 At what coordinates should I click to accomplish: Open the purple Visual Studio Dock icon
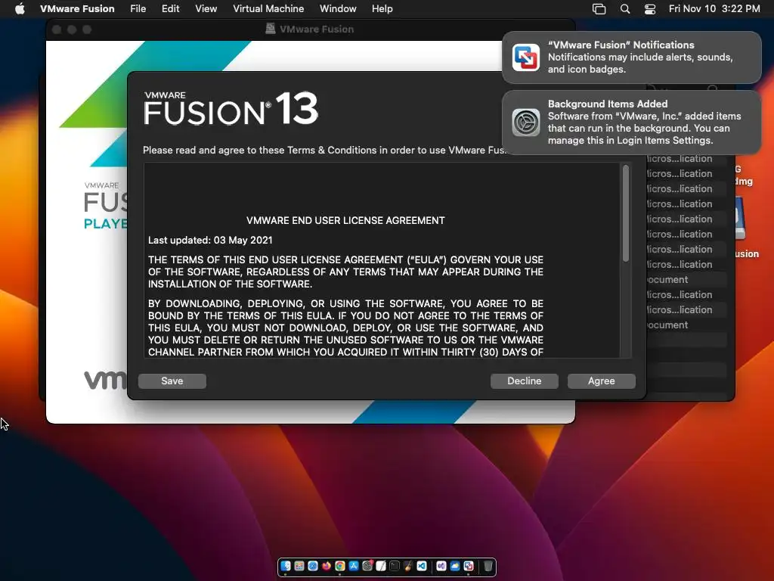click(441, 566)
